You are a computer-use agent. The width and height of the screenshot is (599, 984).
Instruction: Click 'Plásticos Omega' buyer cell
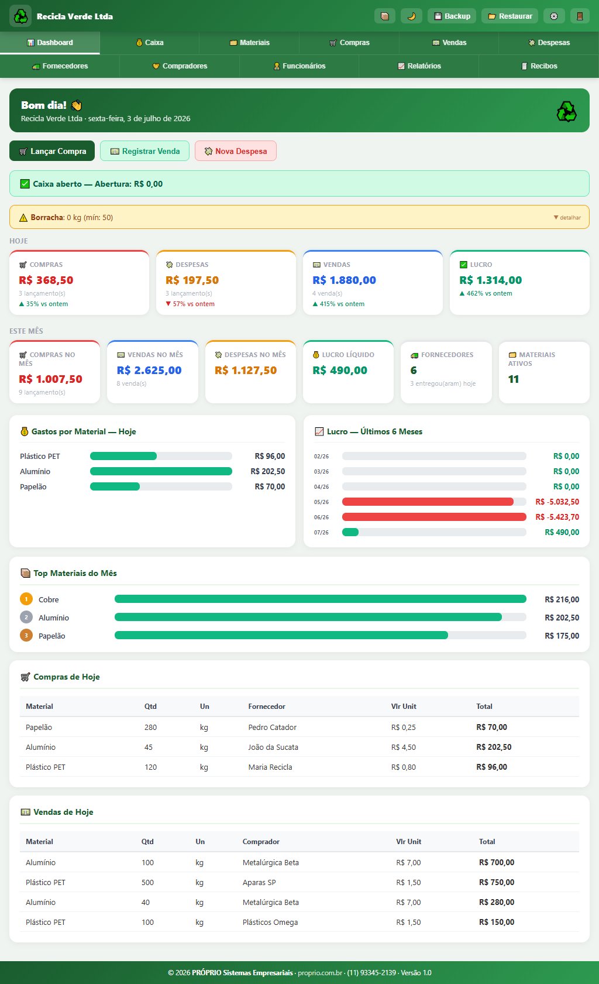(270, 922)
